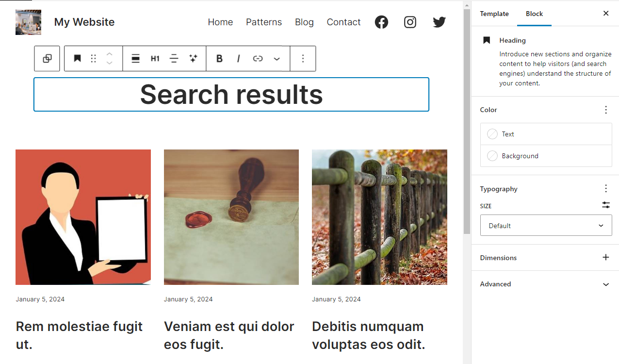Open typography size settings with sliders icon

(x=605, y=205)
